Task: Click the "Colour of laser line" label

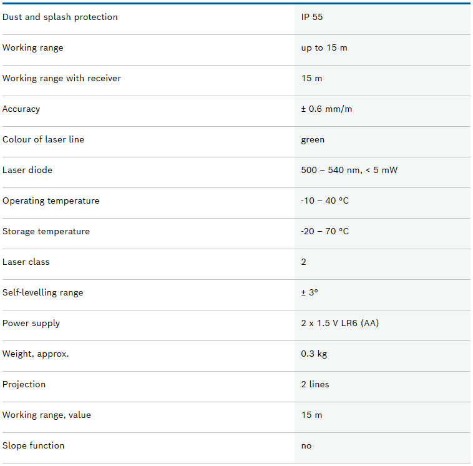Action: (x=43, y=139)
